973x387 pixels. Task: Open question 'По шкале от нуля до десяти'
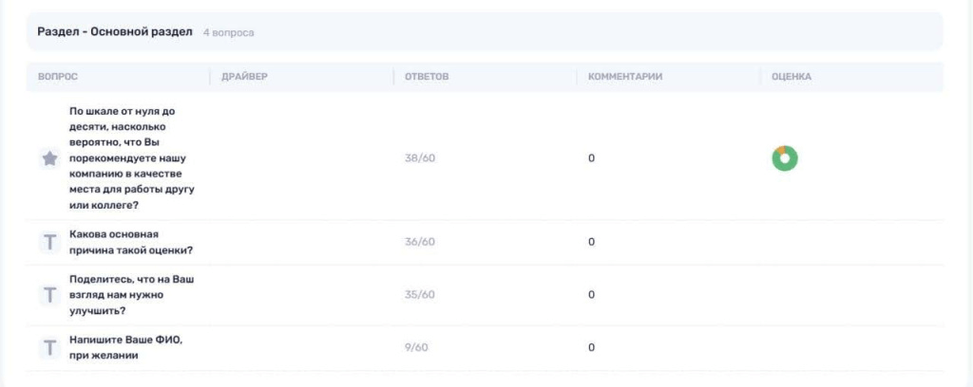pyautogui.click(x=131, y=158)
